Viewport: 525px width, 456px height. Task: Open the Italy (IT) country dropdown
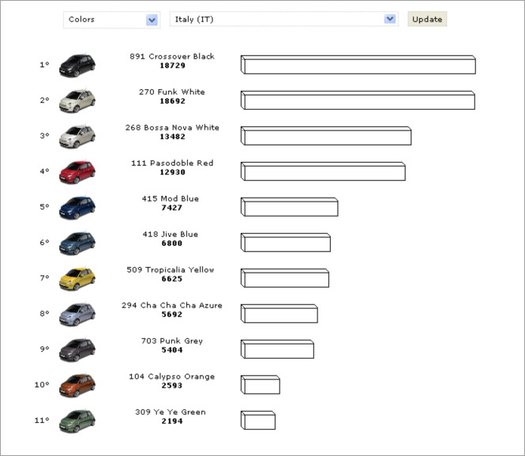click(x=283, y=19)
